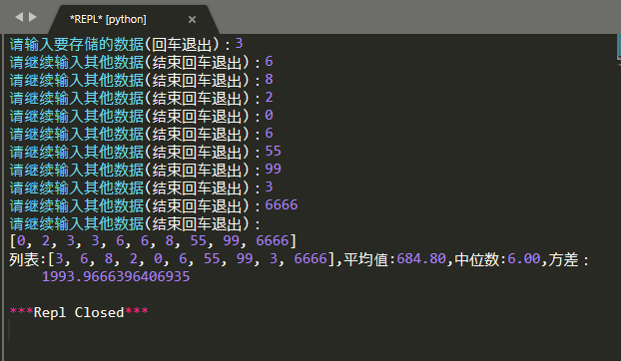Viewport: 621px width, 361px height.
Task: Click the left tab navigation arrow
Action: point(19,17)
